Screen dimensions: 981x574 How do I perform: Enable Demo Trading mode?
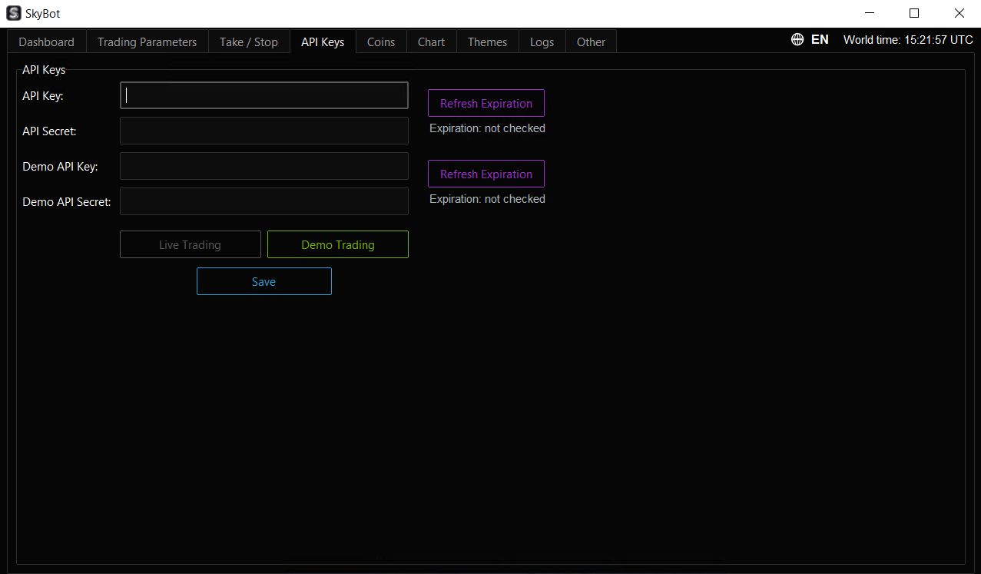point(338,244)
